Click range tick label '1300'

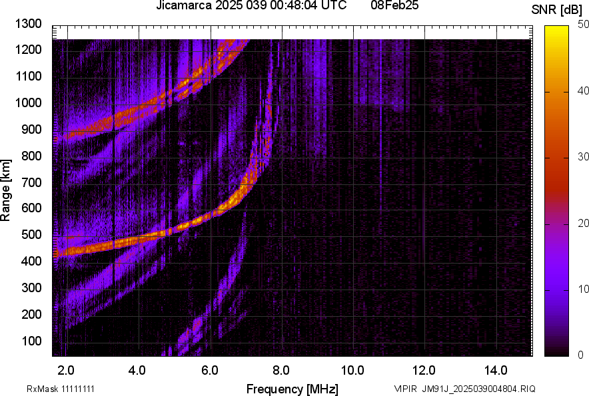point(29,24)
